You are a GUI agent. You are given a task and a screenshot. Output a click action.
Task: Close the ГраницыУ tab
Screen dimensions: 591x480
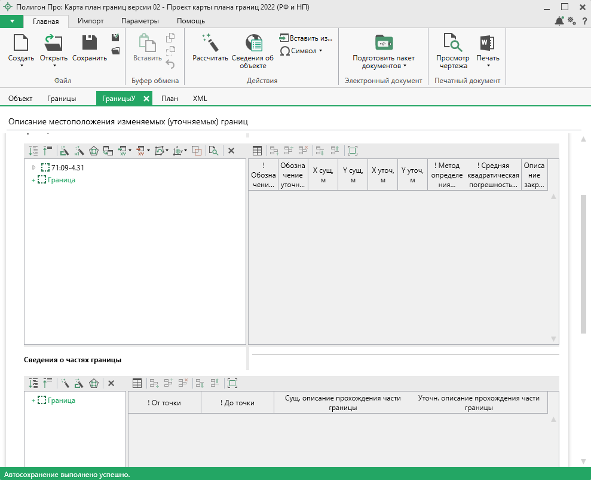pyautogui.click(x=146, y=99)
